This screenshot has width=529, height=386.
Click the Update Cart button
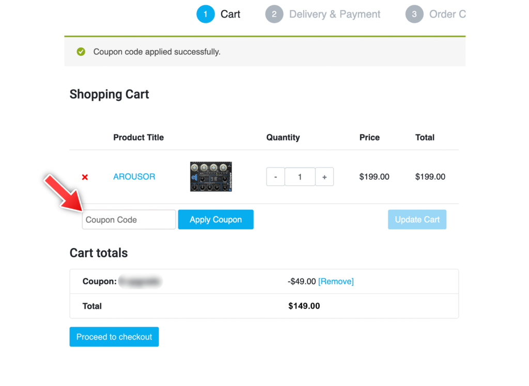[x=417, y=220]
